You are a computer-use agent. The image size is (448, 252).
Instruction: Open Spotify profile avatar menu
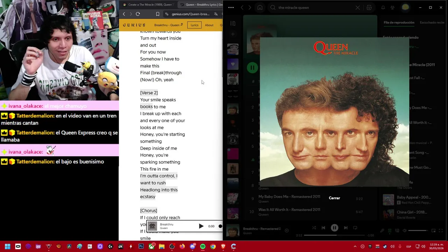405,7
